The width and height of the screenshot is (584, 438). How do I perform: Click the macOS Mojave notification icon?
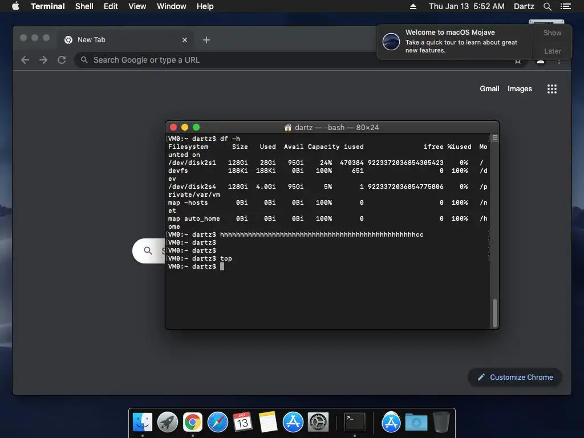[391, 41]
